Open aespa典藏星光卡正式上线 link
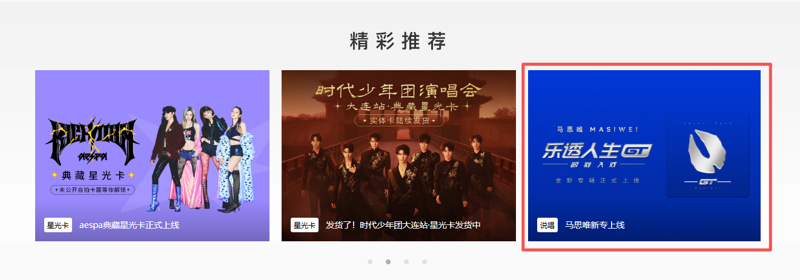800x280 pixels. (129, 225)
